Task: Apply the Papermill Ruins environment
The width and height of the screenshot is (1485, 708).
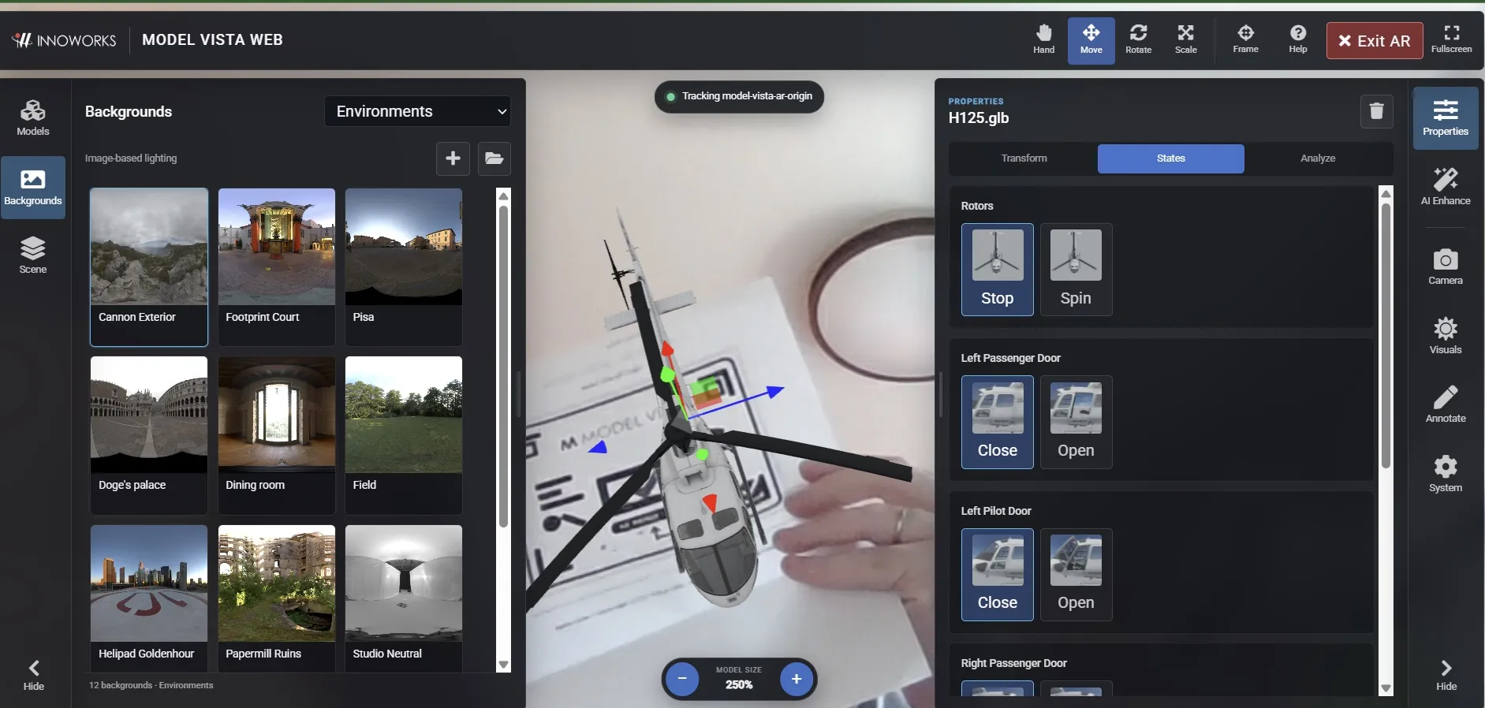Action: [x=276, y=598]
